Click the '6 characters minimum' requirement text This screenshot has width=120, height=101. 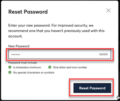coord(27,68)
